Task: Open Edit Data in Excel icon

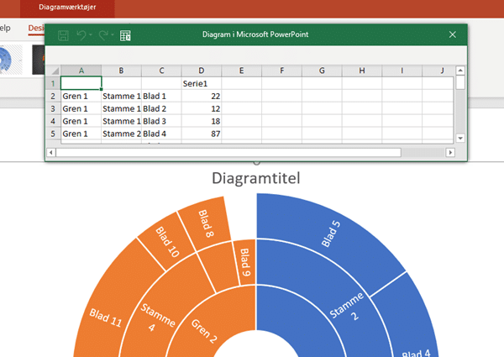Action: (x=126, y=35)
